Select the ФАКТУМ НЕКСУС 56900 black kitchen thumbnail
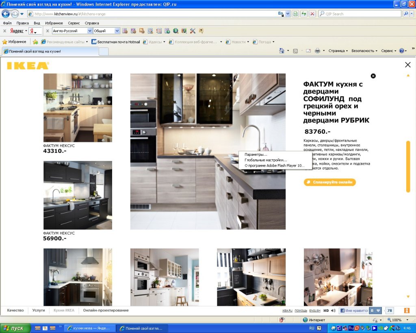Screen dimensions: 416x333 pyautogui.click(x=78, y=195)
